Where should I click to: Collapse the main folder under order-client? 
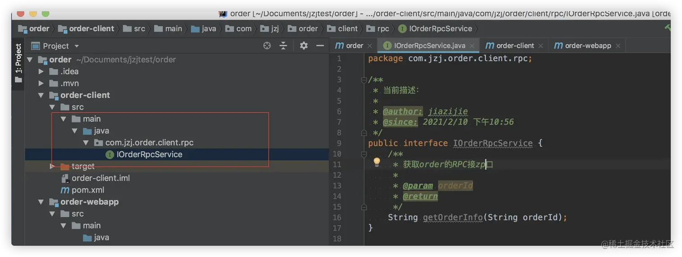pos(64,119)
